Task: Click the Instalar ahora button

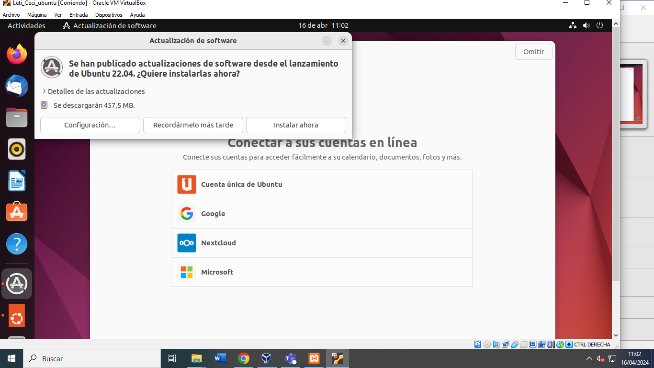Action: [296, 125]
